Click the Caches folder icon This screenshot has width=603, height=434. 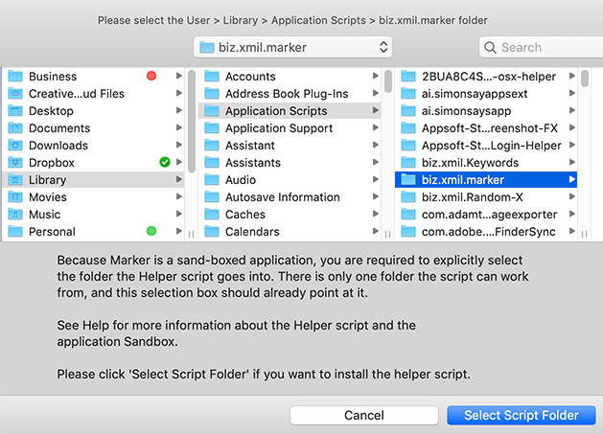click(212, 215)
